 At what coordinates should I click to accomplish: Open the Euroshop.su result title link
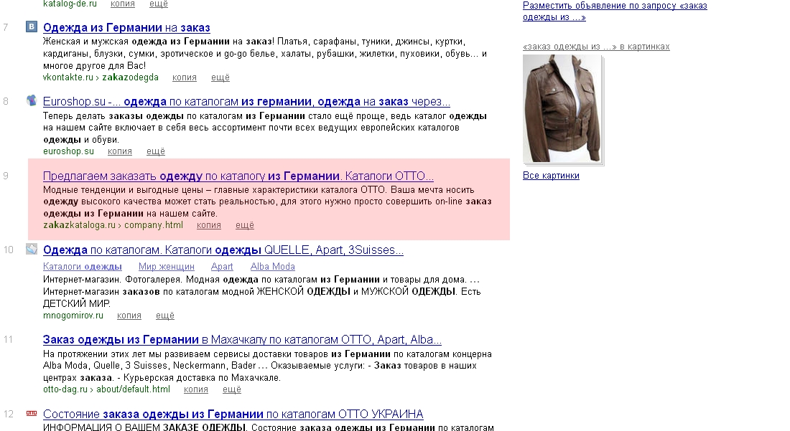tap(246, 102)
